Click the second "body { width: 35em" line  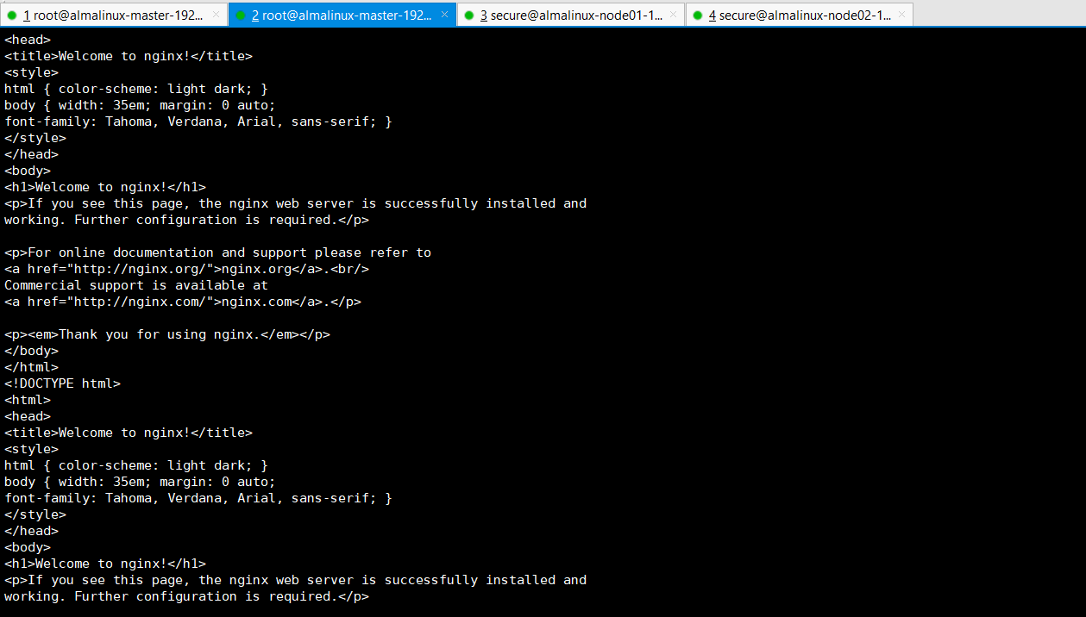pos(140,482)
